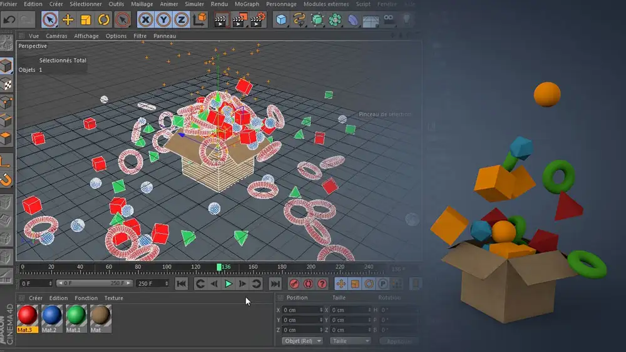Open the floor environment objects icon
The image size is (626, 352).
pos(371,20)
